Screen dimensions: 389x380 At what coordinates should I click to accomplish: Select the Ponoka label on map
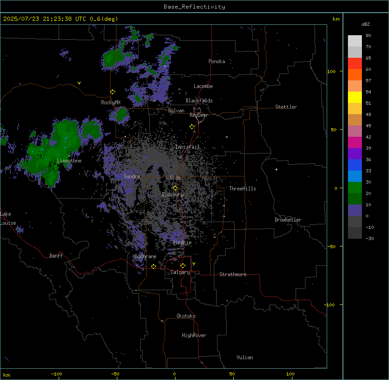[217, 61]
